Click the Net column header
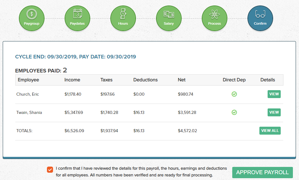Screen dimensions: 299x180 pyautogui.click(x=182, y=80)
